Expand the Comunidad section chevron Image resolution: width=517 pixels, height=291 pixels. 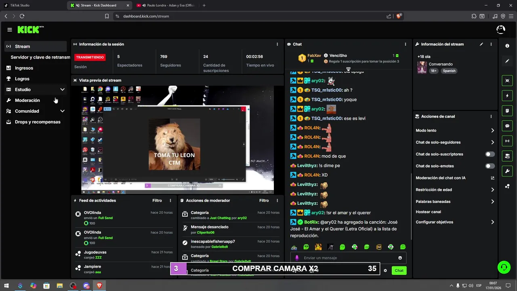tap(62, 111)
